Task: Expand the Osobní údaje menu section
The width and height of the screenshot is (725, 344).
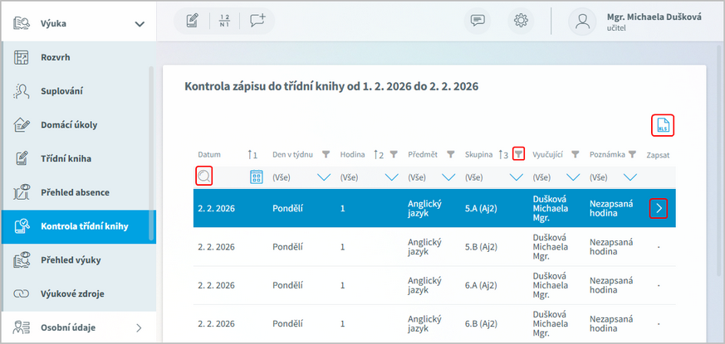Action: 140,327
